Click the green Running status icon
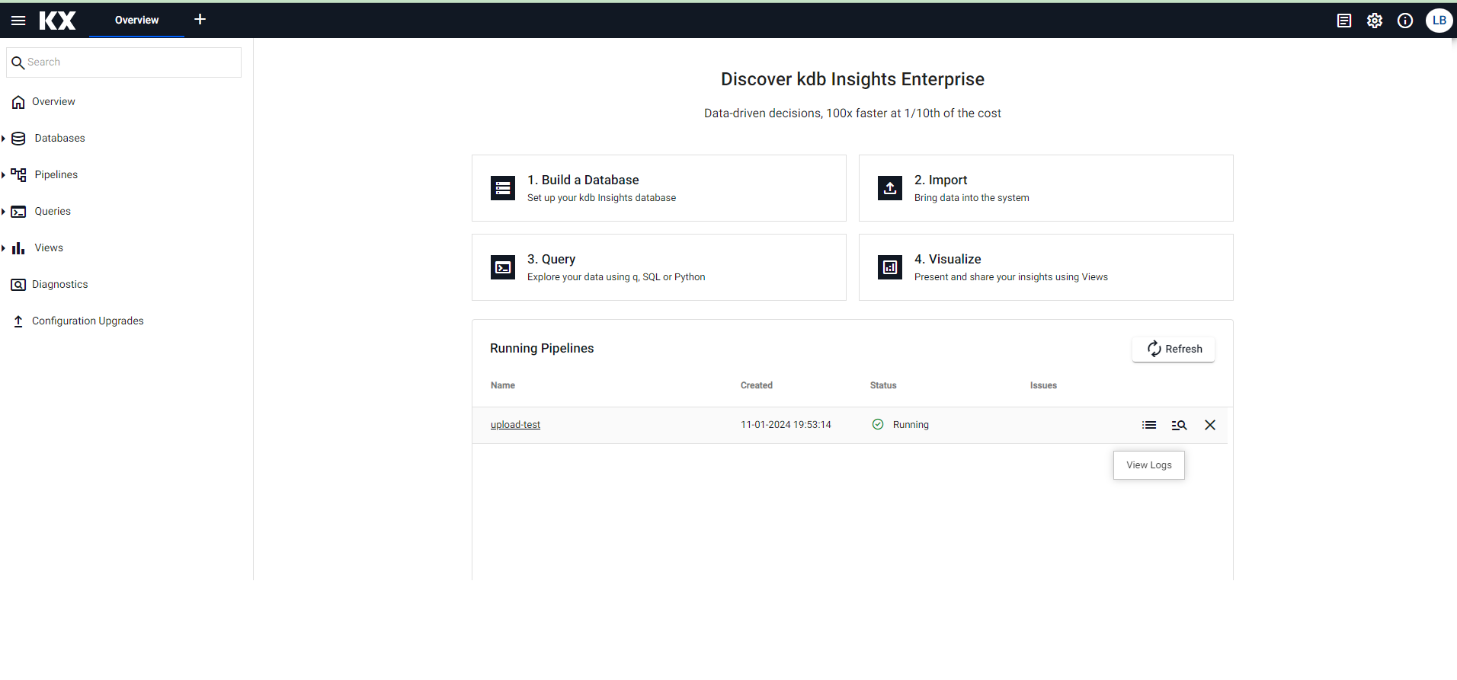The width and height of the screenshot is (1457, 680). (x=878, y=424)
